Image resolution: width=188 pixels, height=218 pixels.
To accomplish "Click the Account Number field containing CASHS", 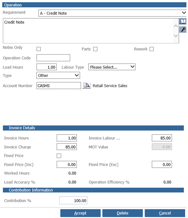I will pos(59,86).
